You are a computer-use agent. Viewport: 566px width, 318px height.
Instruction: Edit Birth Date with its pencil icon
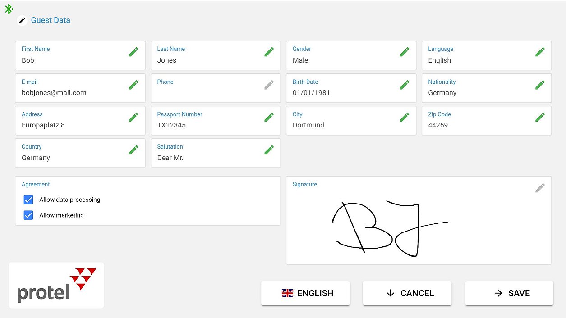tap(405, 85)
